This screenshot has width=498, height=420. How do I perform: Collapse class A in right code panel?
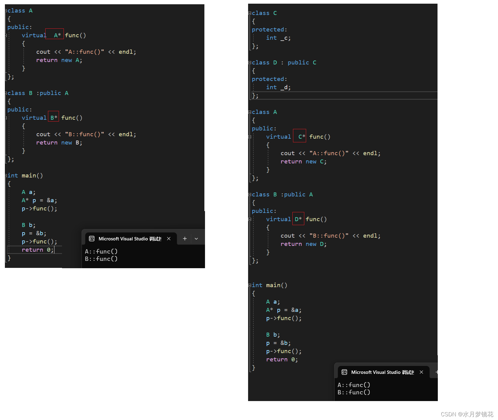[250, 112]
